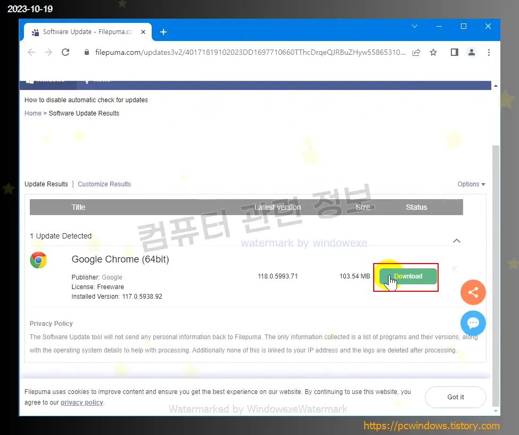Image resolution: width=519 pixels, height=435 pixels.
Task: Click the Status column header
Action: [x=416, y=207]
